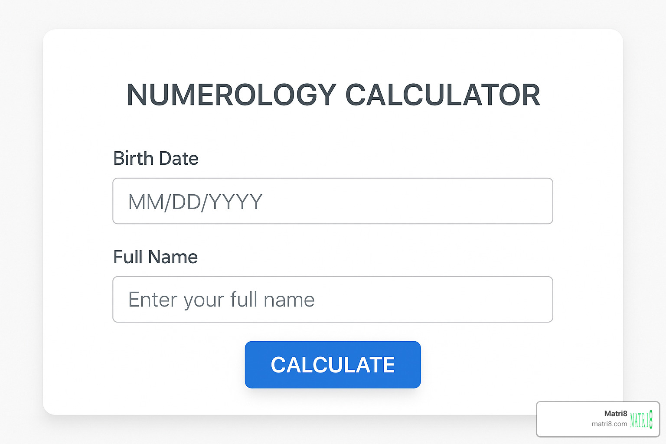The width and height of the screenshot is (666, 444).
Task: Click the Birth Date input field
Action: click(333, 201)
